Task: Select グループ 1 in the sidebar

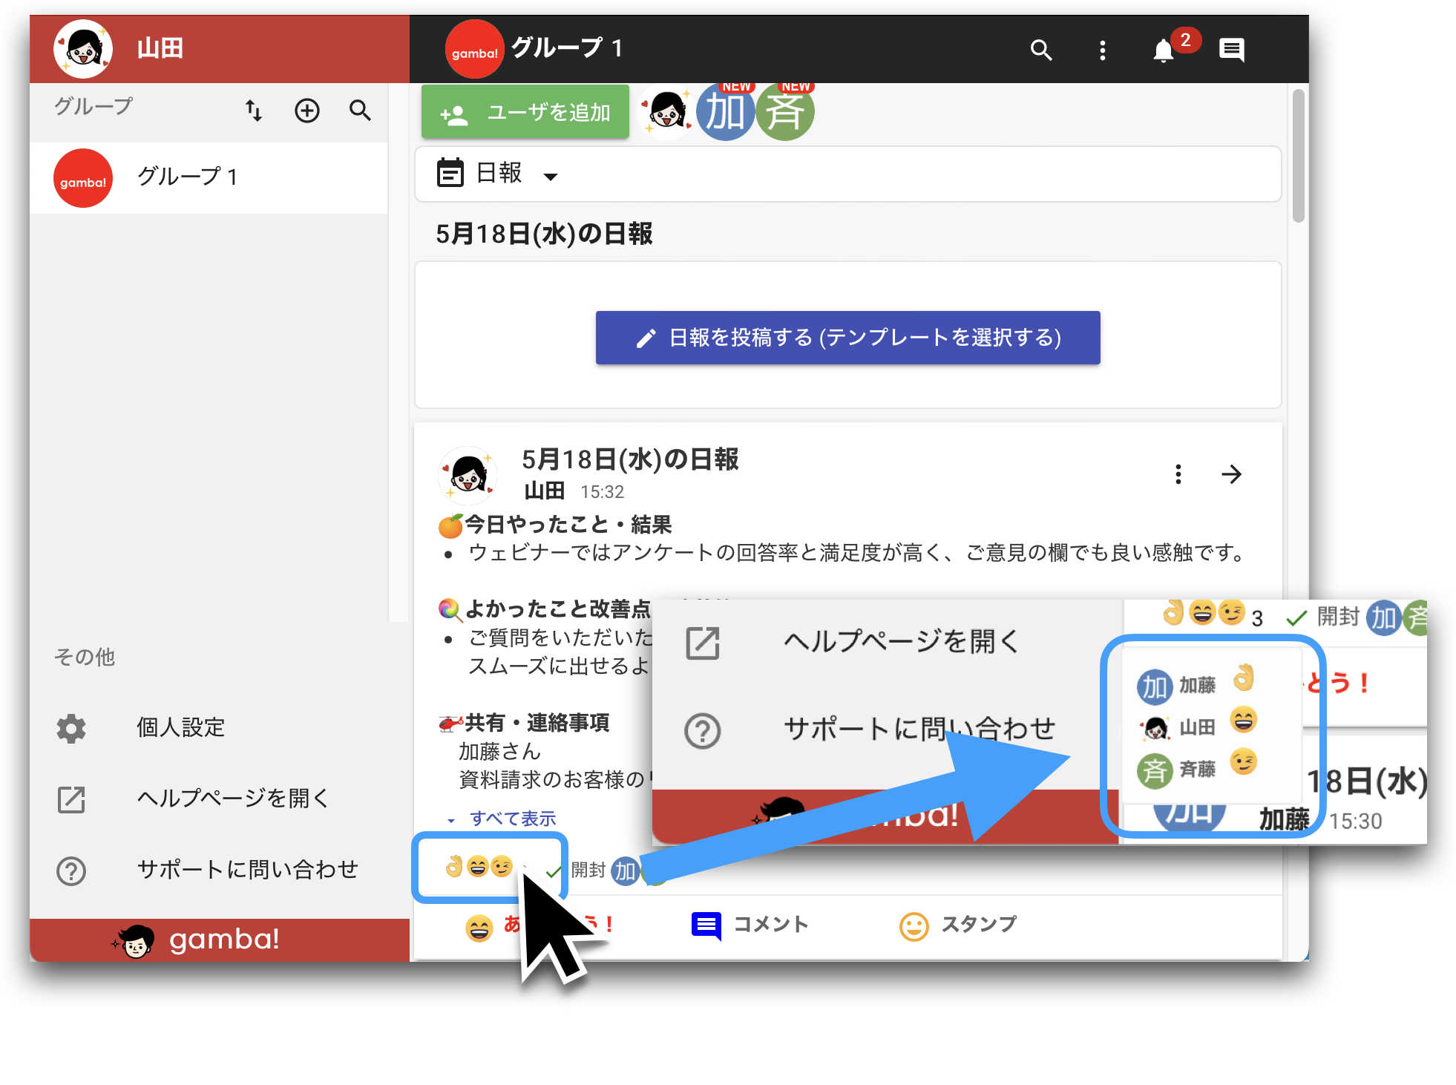Action: (x=209, y=177)
